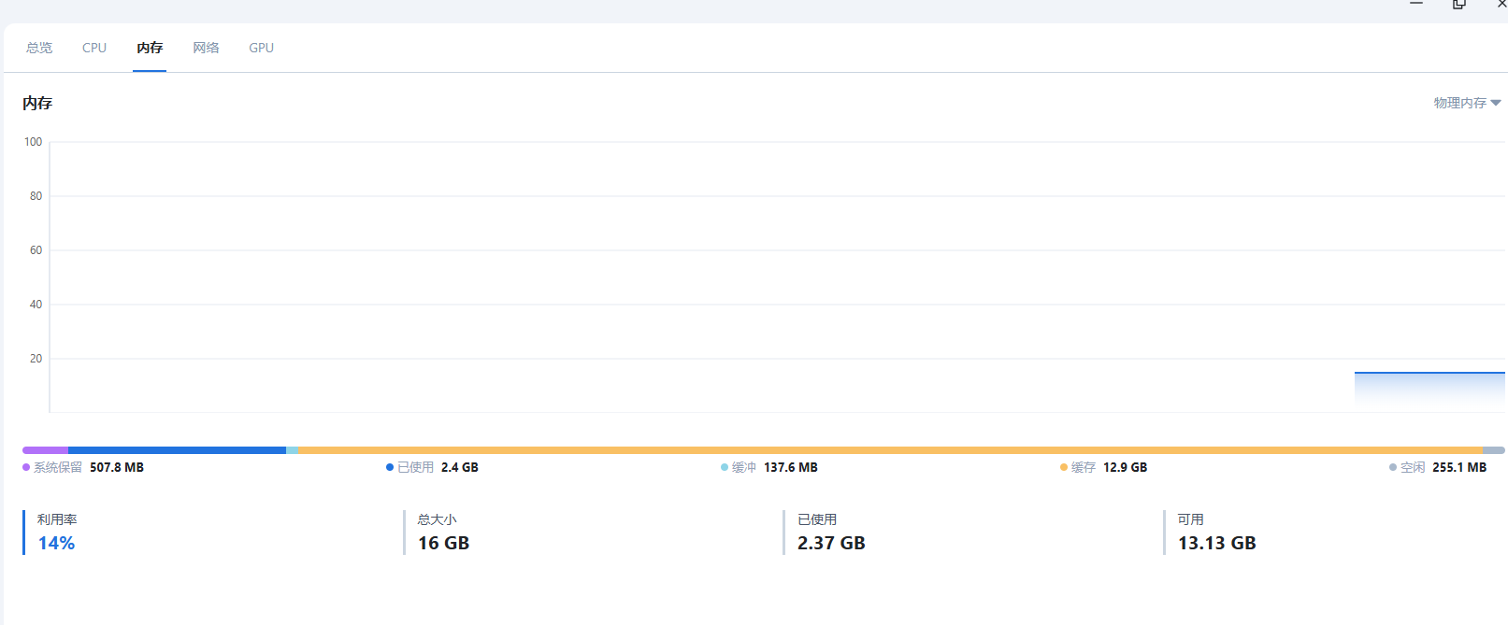
Task: Click the orange 缓存 bar segment
Action: tap(890, 450)
